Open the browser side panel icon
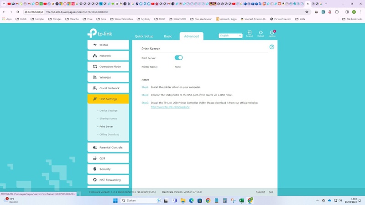 [347, 12]
